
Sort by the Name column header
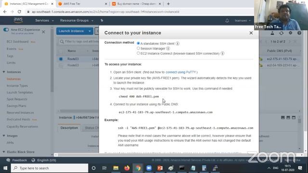[72, 51]
